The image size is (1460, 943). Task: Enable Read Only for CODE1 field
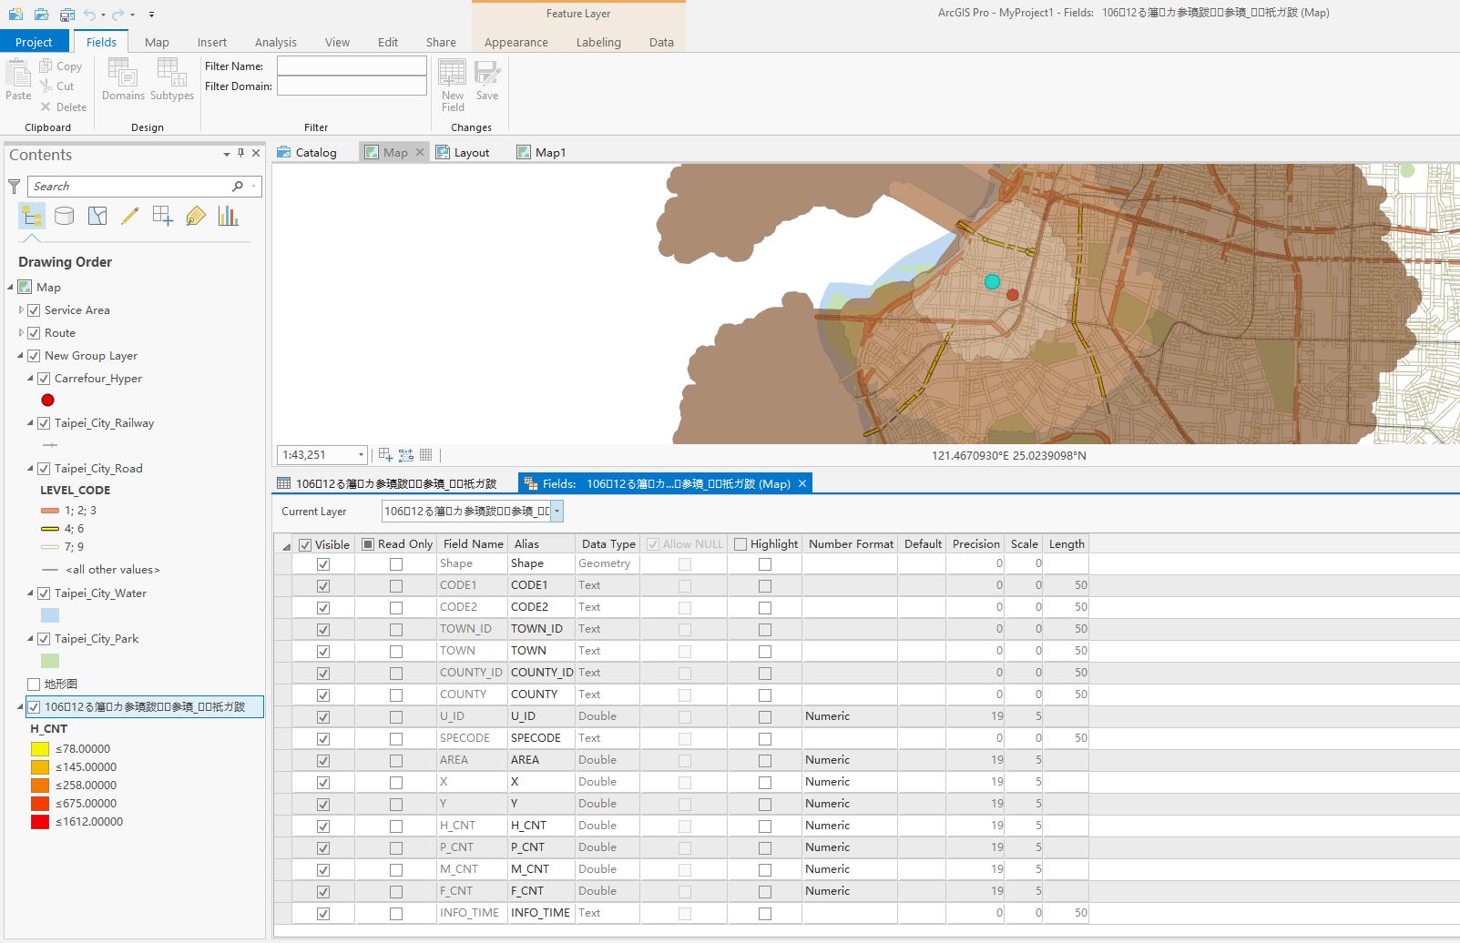pos(395,585)
